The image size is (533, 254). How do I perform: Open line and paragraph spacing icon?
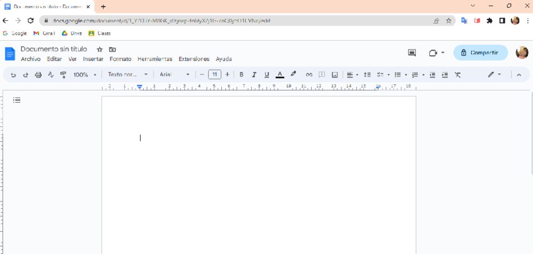click(367, 75)
